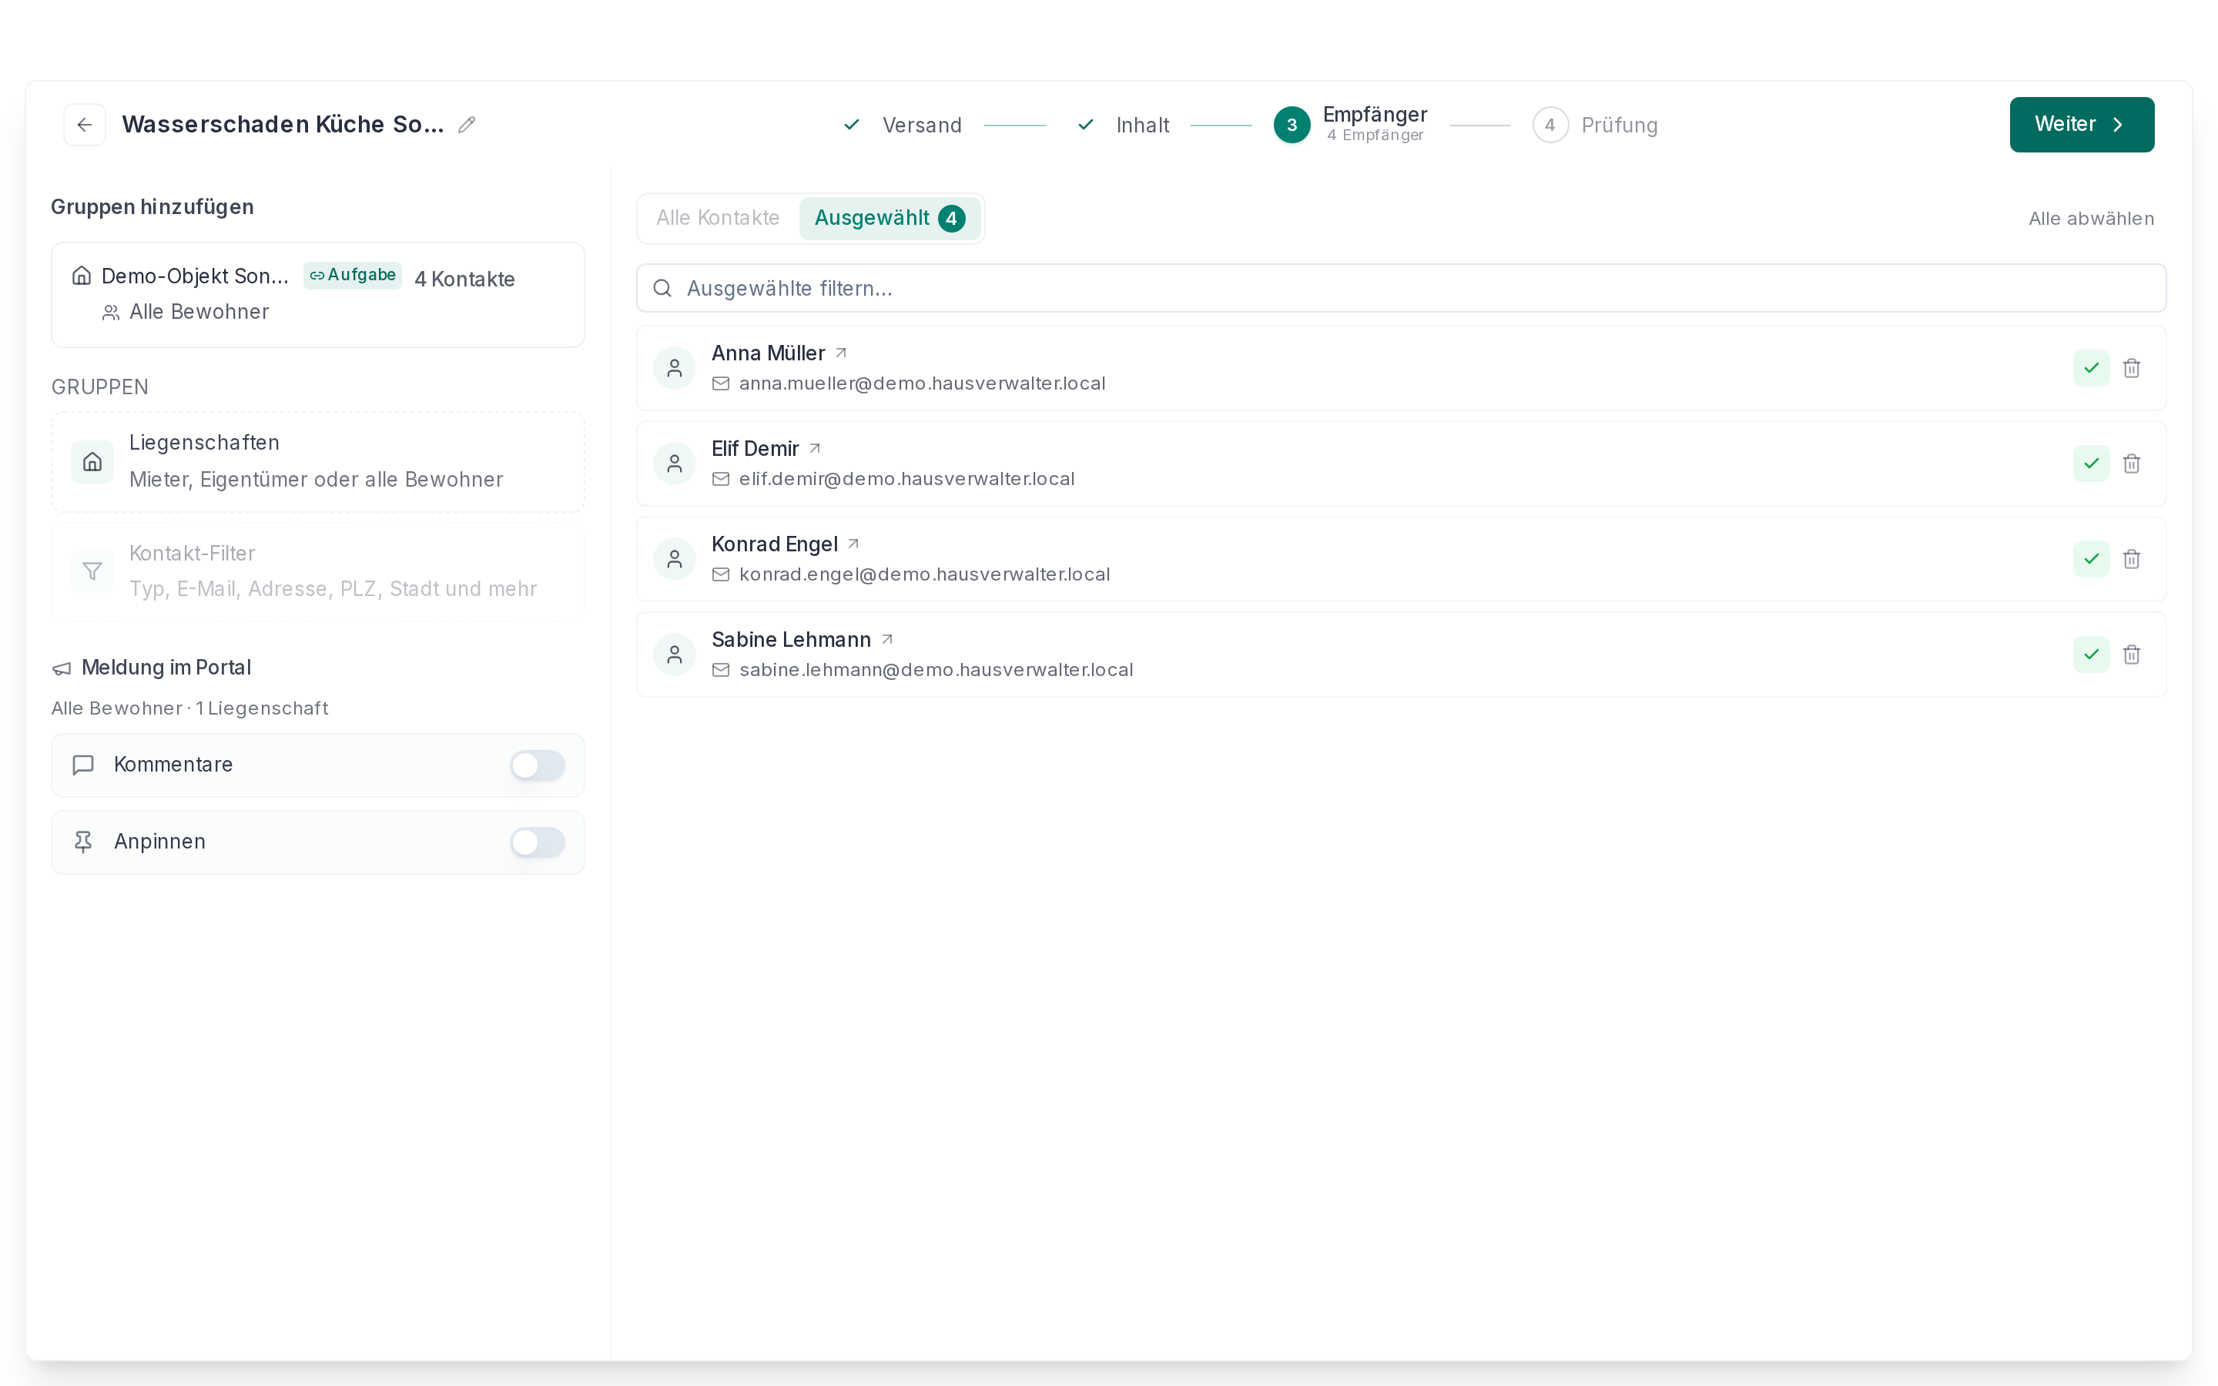This screenshot has height=1386, width=2218.
Task: Toggle the Anpinnen switch
Action: pos(538,842)
